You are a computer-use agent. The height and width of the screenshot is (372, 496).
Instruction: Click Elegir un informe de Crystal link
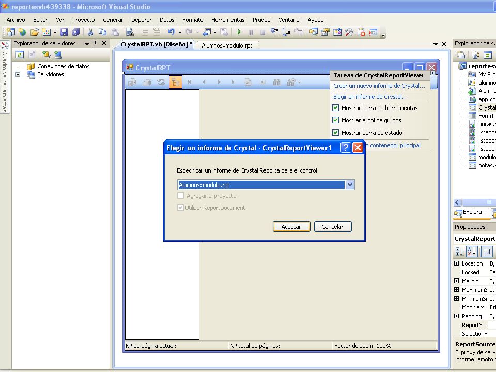coord(370,97)
